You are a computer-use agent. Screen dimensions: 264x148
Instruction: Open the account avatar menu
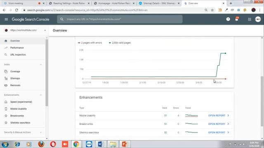point(258,19)
